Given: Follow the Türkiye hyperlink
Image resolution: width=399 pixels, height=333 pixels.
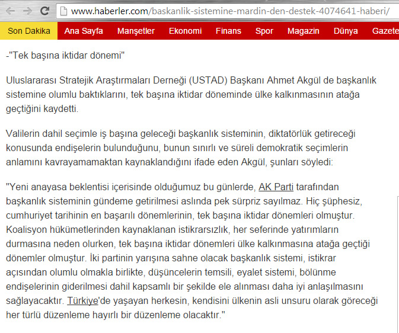Looking at the screenshot, I should point(82,300).
